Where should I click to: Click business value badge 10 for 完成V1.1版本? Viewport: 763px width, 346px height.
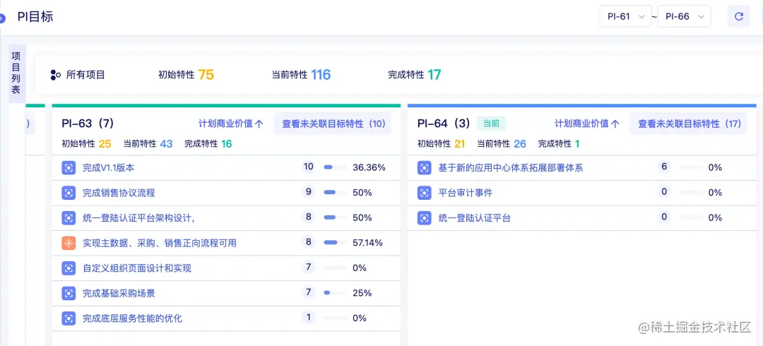point(309,167)
